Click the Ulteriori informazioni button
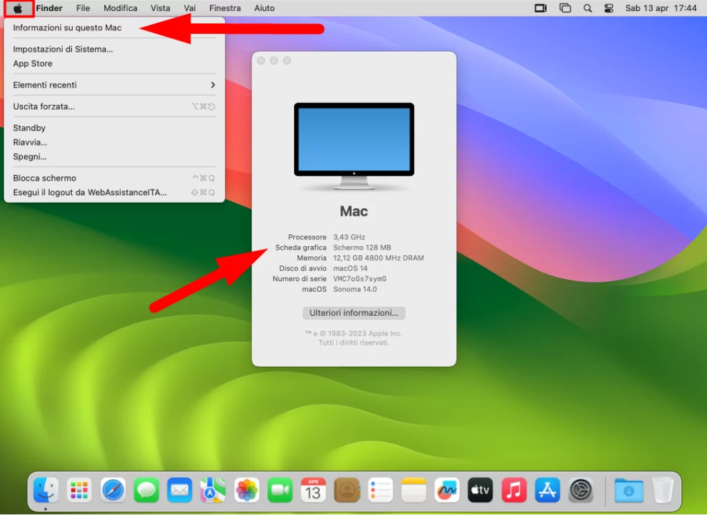 pos(354,313)
